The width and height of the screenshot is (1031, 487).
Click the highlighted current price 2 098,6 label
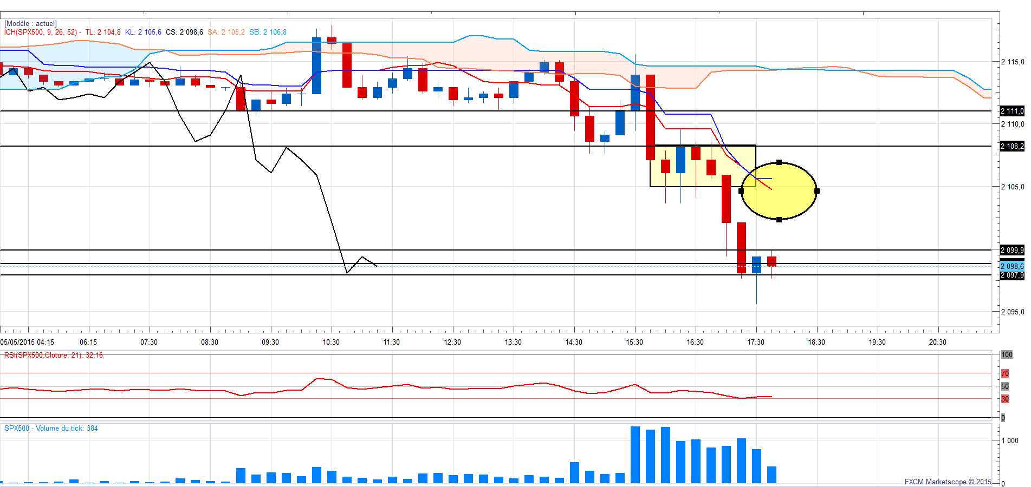(x=1012, y=266)
